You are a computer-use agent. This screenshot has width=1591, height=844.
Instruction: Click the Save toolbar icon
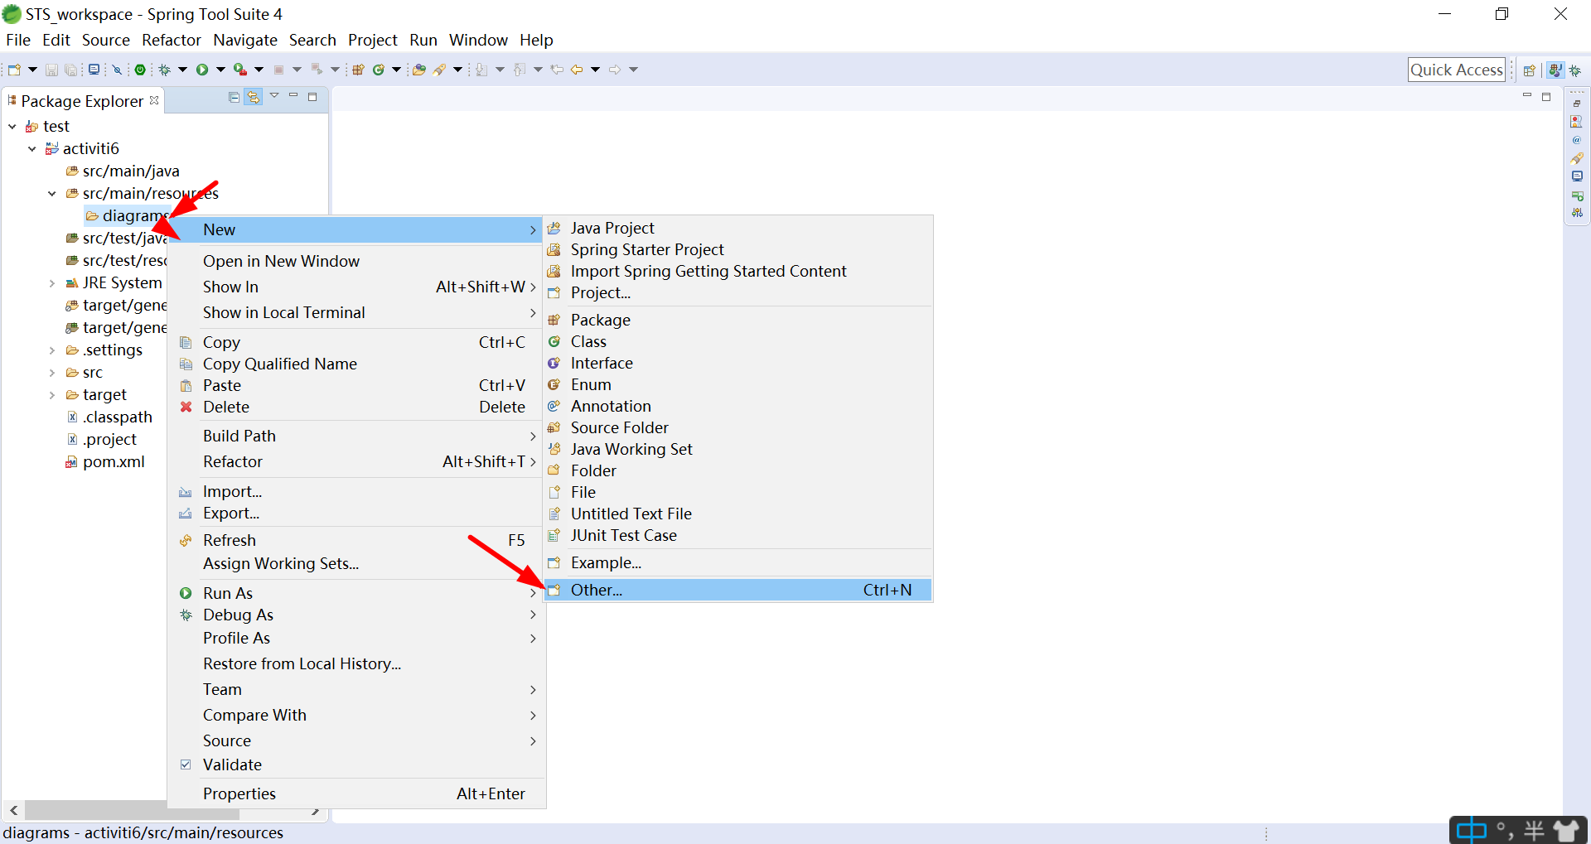point(51,70)
